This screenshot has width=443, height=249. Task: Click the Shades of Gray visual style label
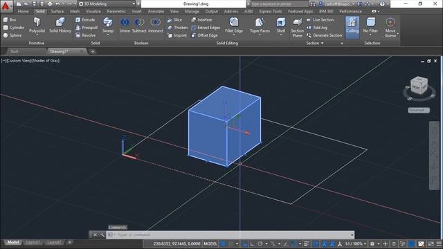tap(45, 61)
